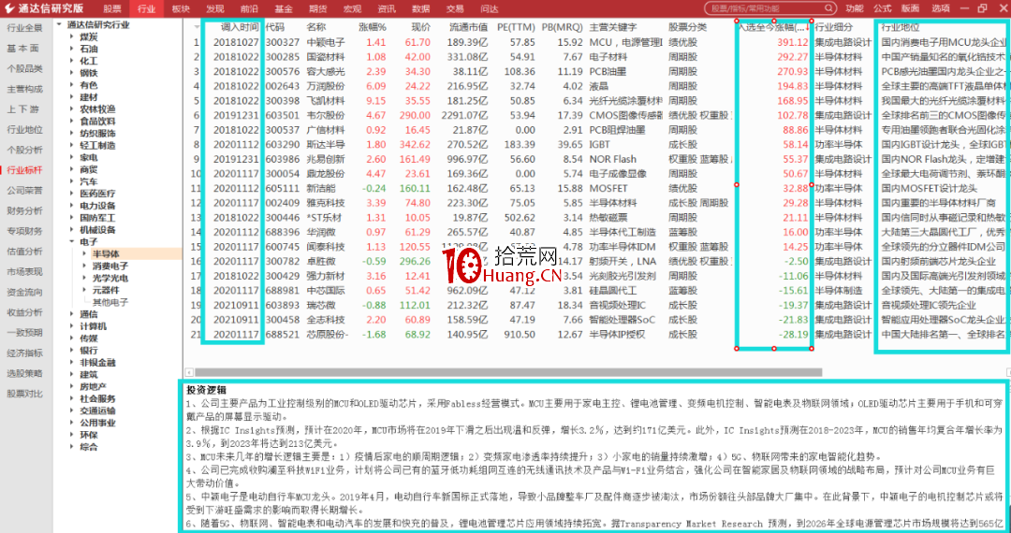Switch to the 板块 top tab

[x=182, y=8]
